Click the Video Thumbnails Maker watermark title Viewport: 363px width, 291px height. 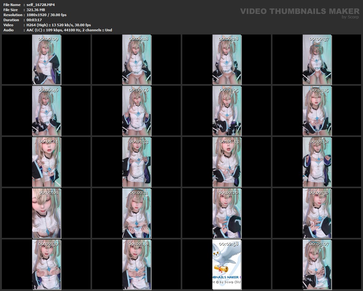pyautogui.click(x=299, y=11)
